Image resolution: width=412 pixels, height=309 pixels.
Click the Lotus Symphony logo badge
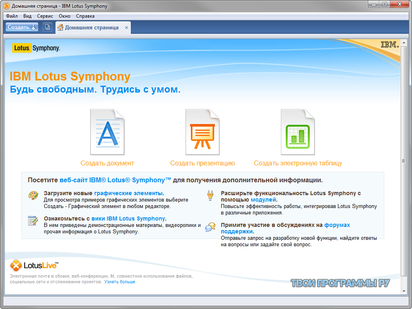point(36,48)
